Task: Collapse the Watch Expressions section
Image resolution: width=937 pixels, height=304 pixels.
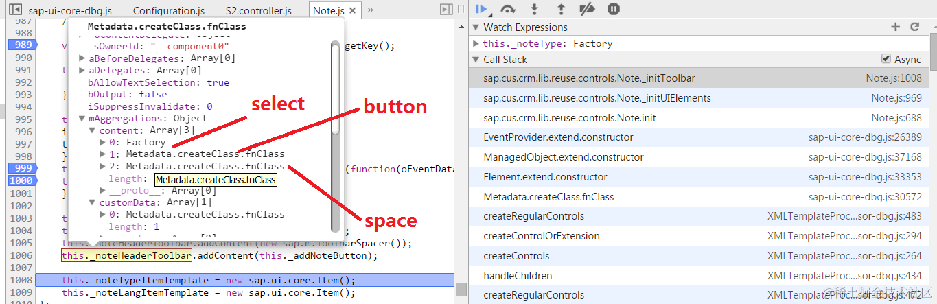Action: pyautogui.click(x=476, y=27)
